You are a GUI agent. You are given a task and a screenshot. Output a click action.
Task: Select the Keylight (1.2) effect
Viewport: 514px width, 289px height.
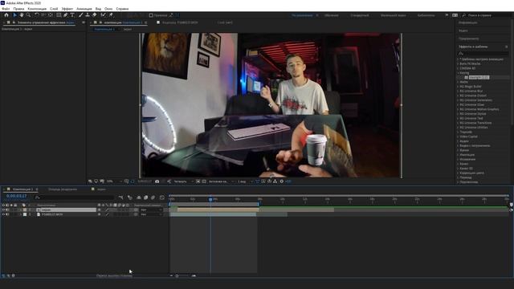pos(479,77)
